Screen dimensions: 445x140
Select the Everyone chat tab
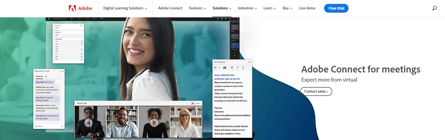click(x=39, y=76)
